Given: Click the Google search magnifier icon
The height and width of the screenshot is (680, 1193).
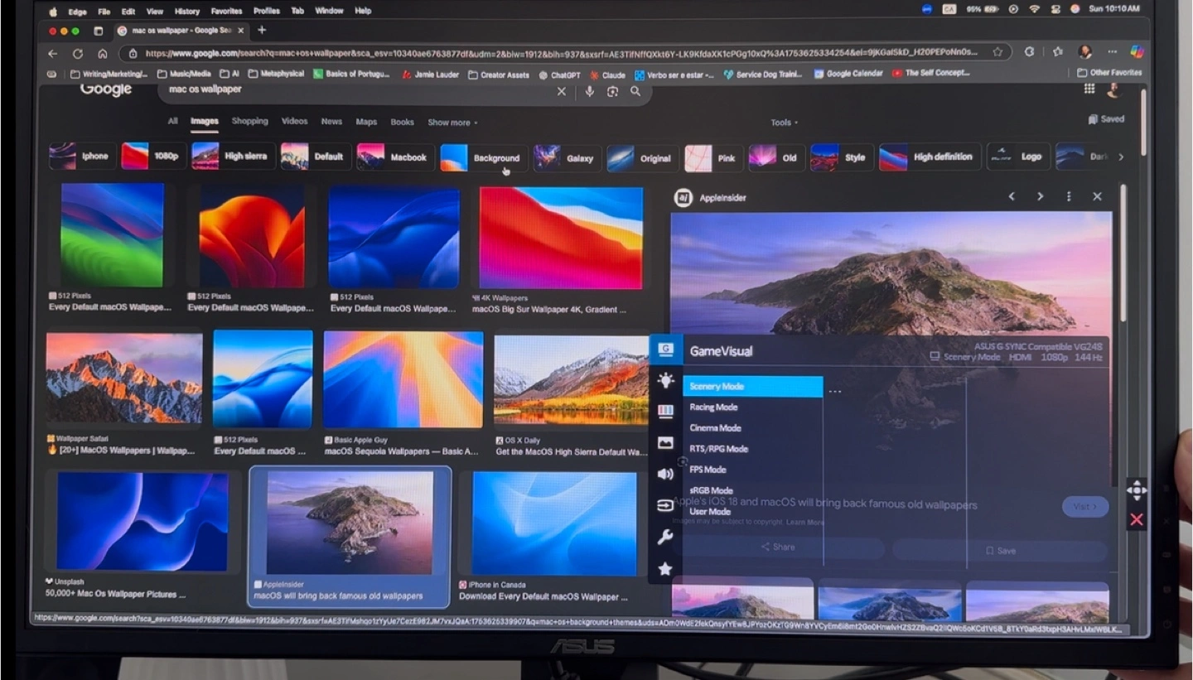Looking at the screenshot, I should point(635,91).
